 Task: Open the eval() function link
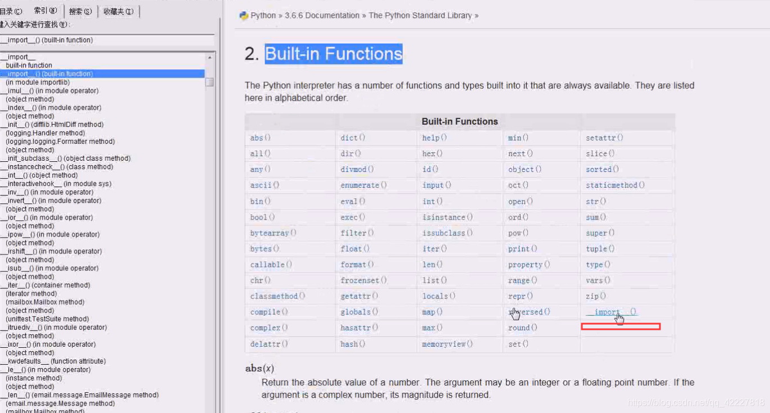pos(353,201)
